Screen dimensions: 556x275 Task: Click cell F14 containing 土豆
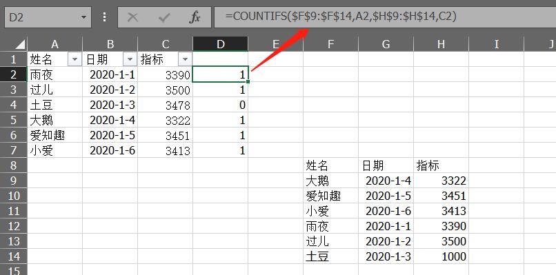pos(330,256)
